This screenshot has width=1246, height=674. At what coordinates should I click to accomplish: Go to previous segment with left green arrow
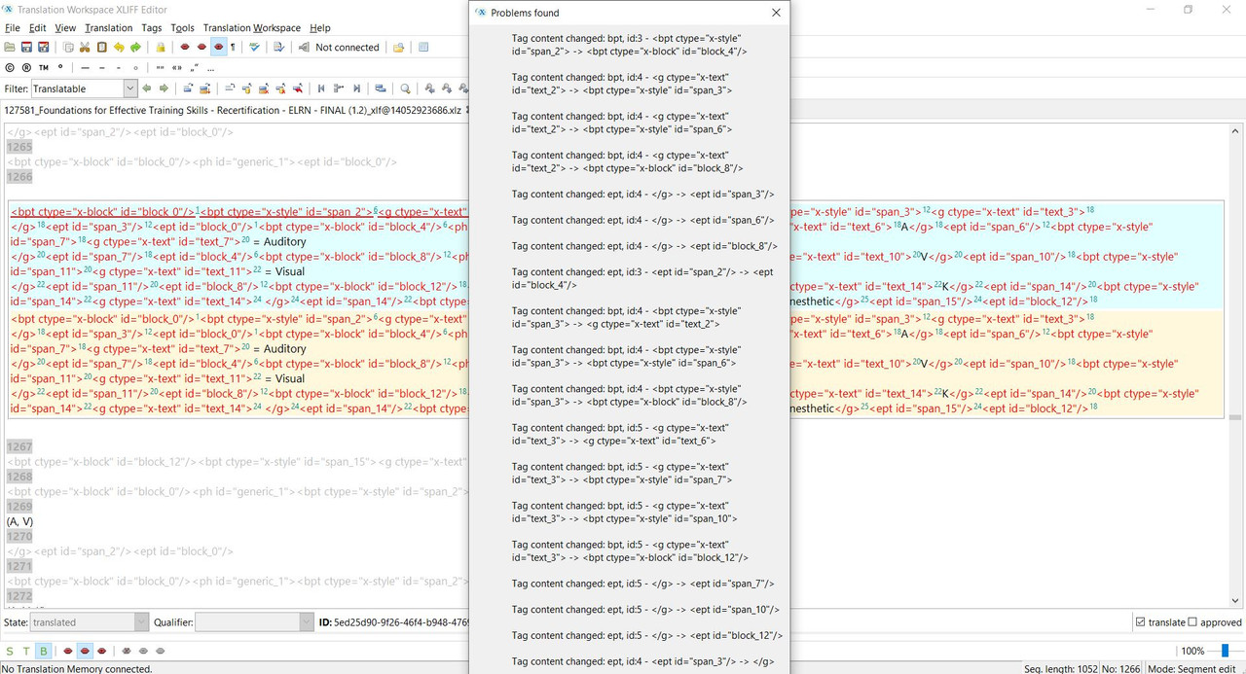pyautogui.click(x=147, y=89)
